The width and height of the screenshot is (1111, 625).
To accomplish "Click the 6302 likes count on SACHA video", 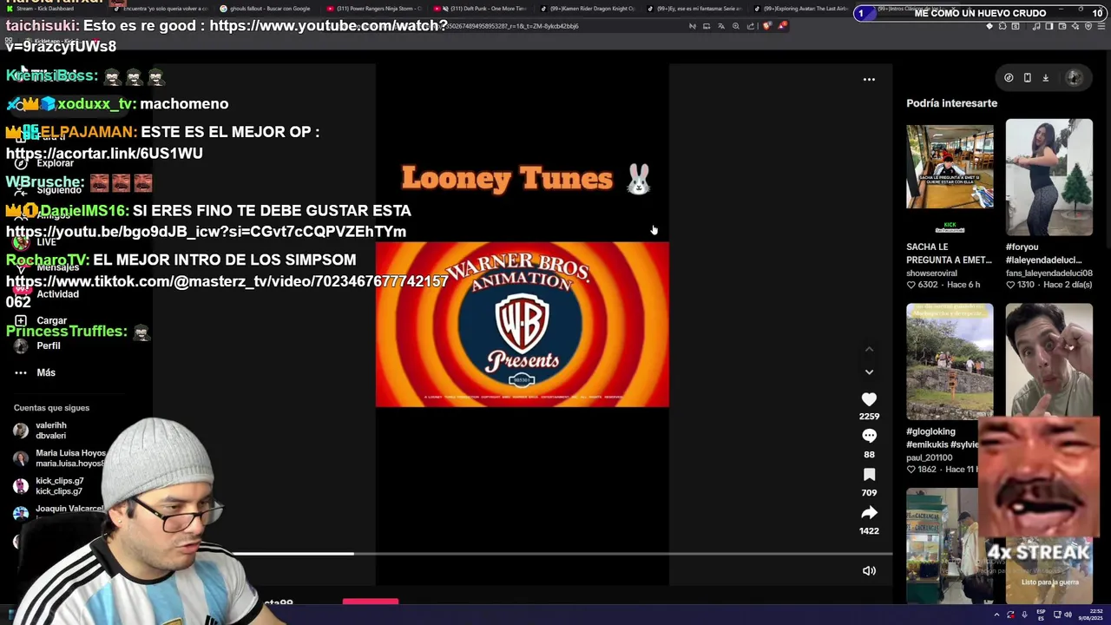I will click(927, 285).
